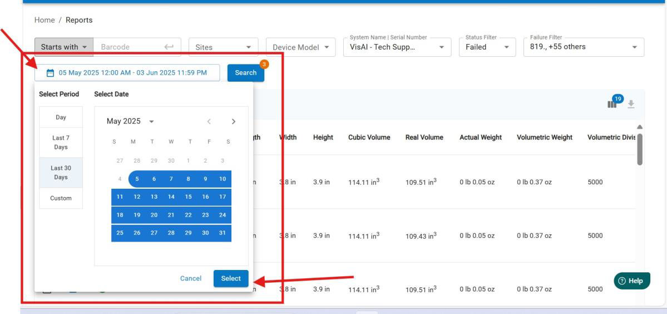Click the calendar icon in date range field
This screenshot has width=667, height=314.
tap(50, 73)
